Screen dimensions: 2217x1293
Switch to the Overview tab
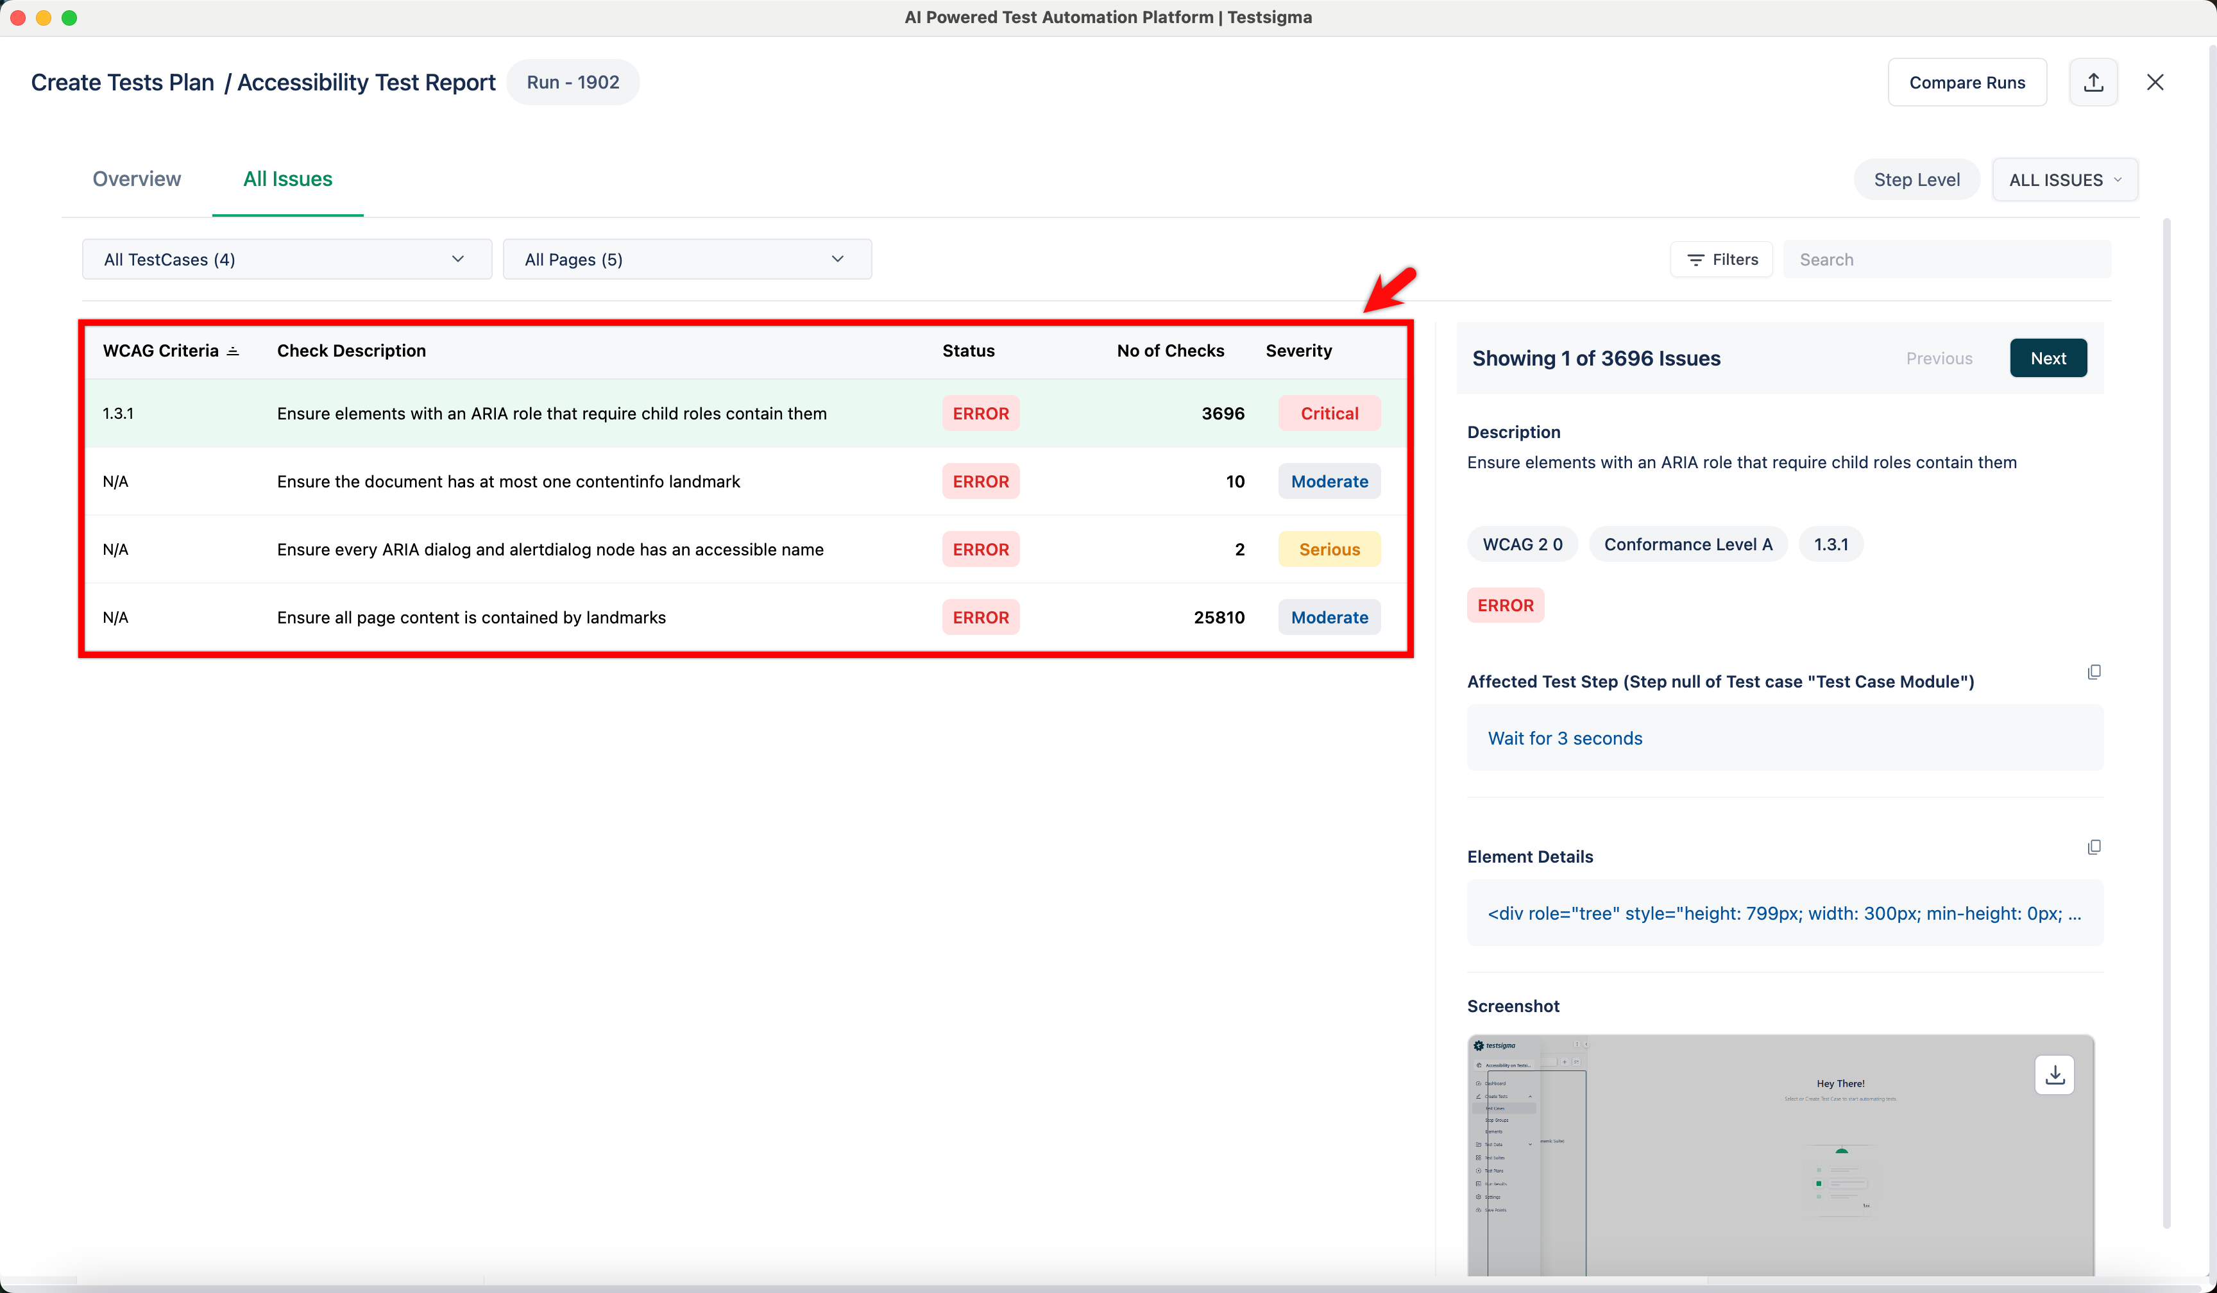click(137, 178)
